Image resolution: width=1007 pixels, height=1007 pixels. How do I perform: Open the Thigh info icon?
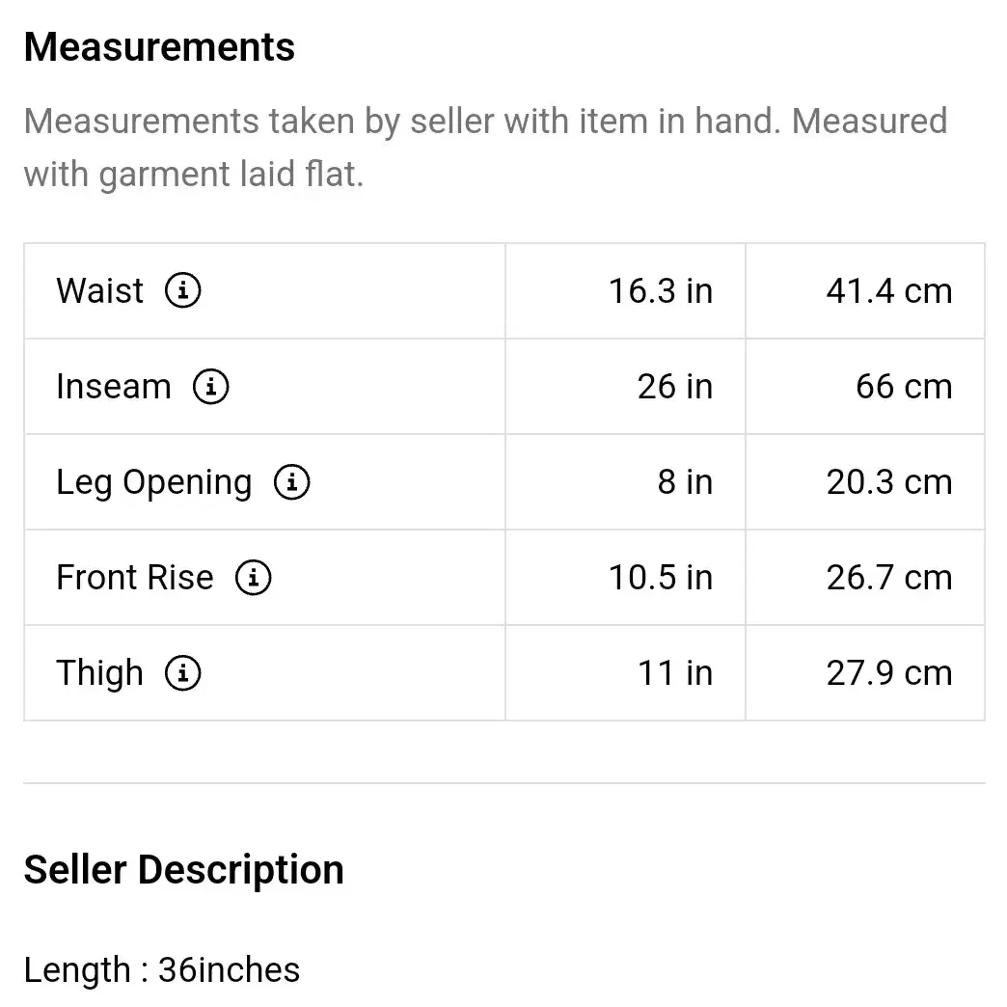183,672
